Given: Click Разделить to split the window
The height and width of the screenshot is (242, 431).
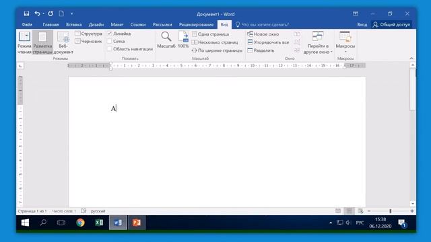Looking at the screenshot, I should click(x=261, y=50).
